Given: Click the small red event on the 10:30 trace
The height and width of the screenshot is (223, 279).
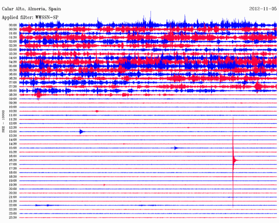Looking at the screenshot, I should pos(97,111).
